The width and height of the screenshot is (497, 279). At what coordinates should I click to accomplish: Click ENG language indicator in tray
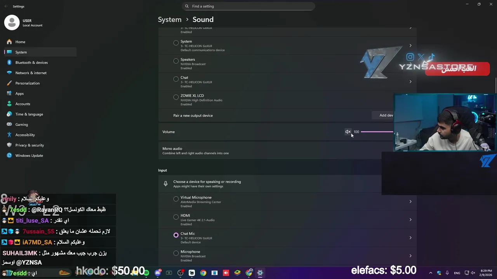[457, 273]
